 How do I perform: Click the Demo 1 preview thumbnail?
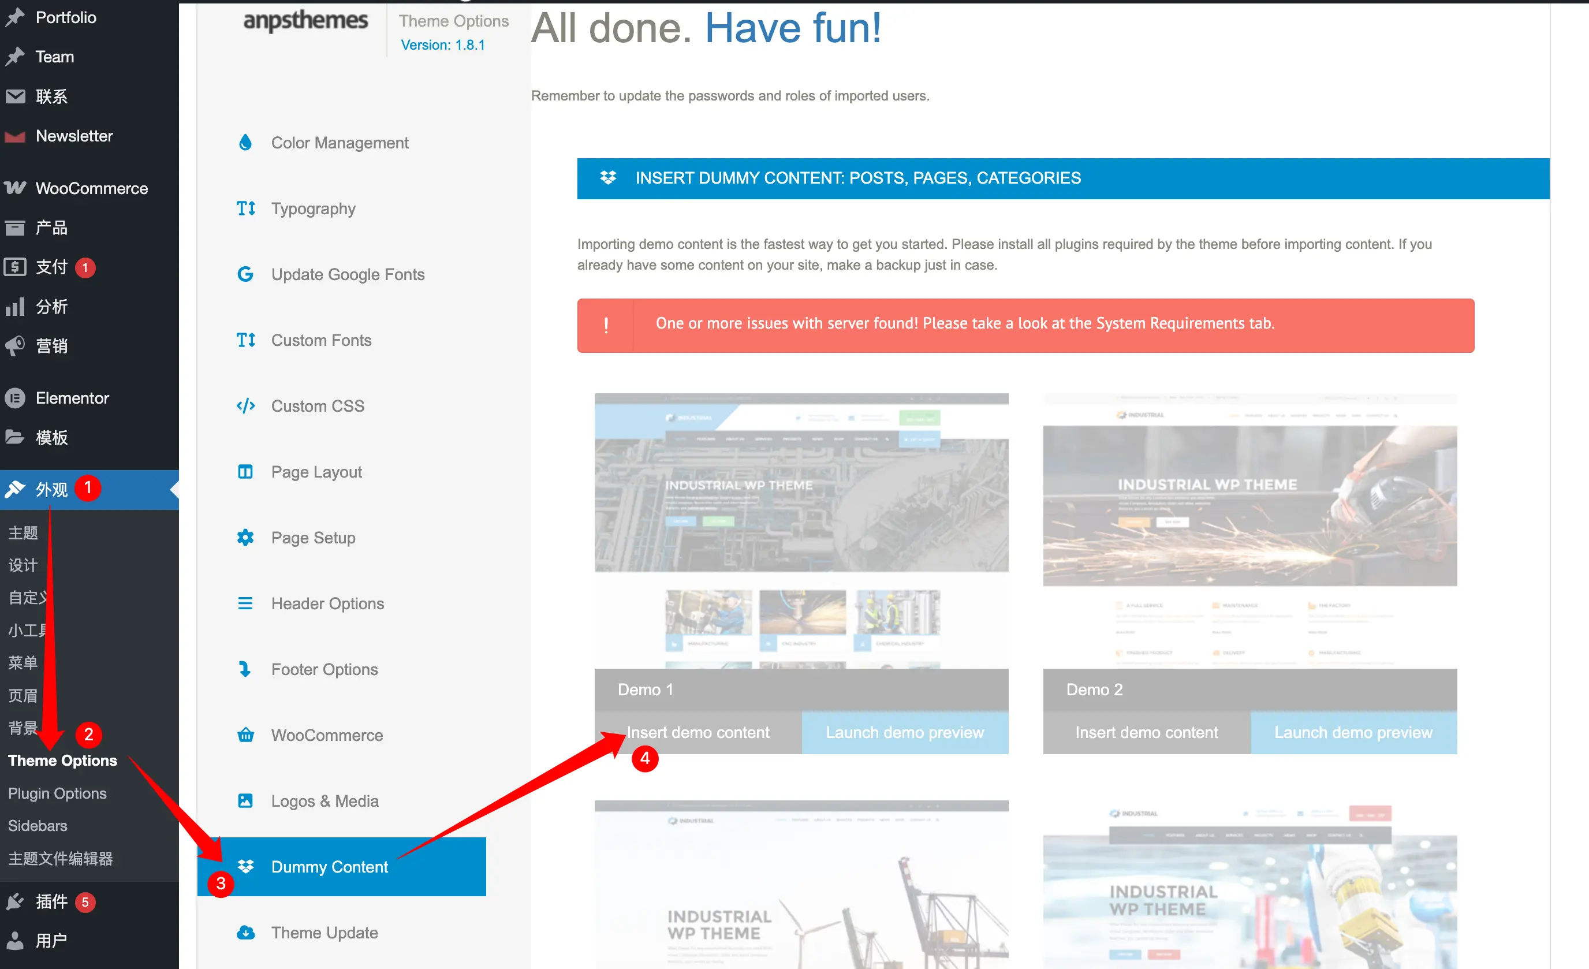point(801,530)
